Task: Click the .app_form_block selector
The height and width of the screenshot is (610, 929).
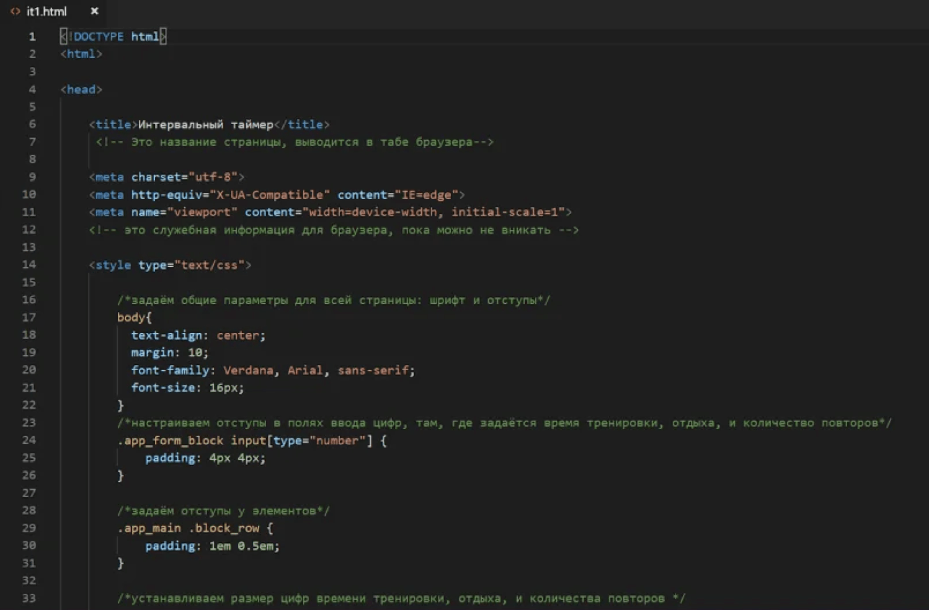Action: pos(170,441)
